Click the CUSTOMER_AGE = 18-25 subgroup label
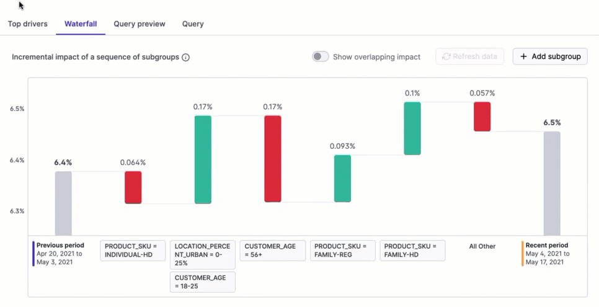 coord(203,282)
